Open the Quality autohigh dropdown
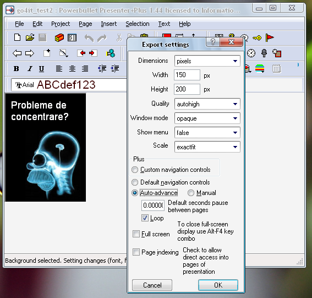The height and width of the screenshot is (298, 312). (207, 104)
